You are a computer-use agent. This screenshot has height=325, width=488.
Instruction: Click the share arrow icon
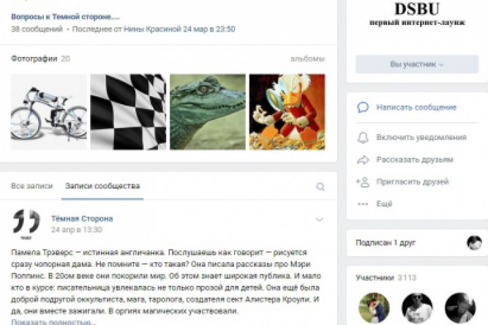(x=363, y=160)
